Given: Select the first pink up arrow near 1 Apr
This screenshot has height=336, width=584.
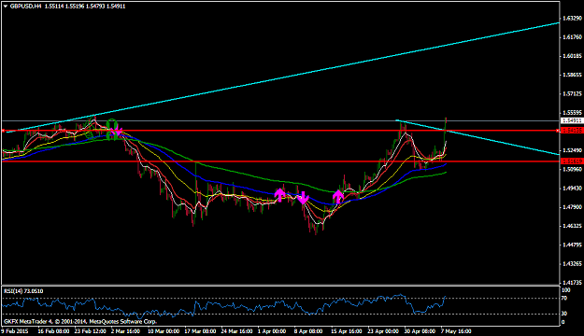Looking at the screenshot, I should pyautogui.click(x=280, y=195).
